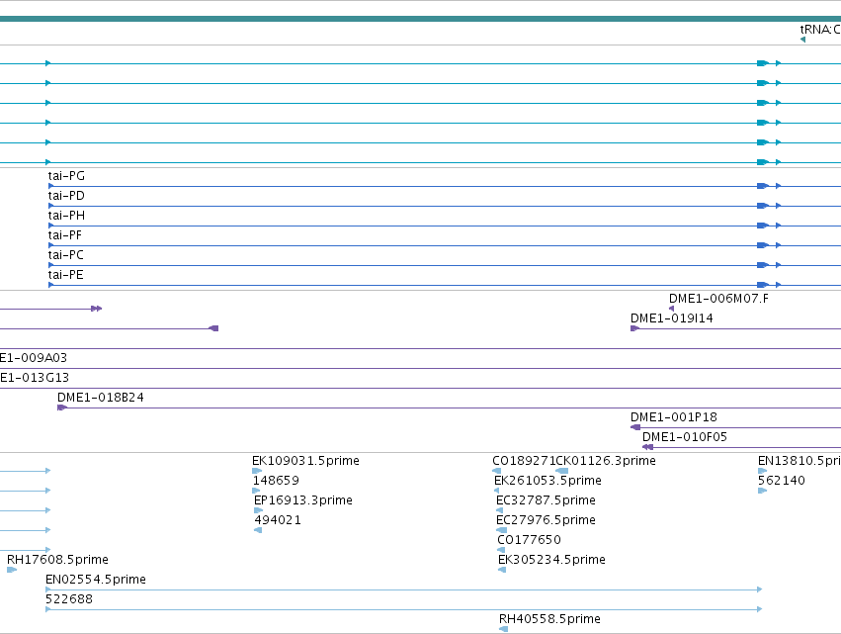Click the DME1-018B24 start arrow glyph
The image size is (841, 634).
pos(61,408)
